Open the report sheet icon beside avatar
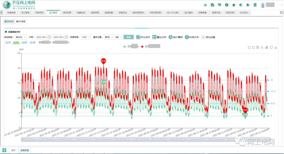The image size is (284, 154). pyautogui.click(x=255, y=5)
